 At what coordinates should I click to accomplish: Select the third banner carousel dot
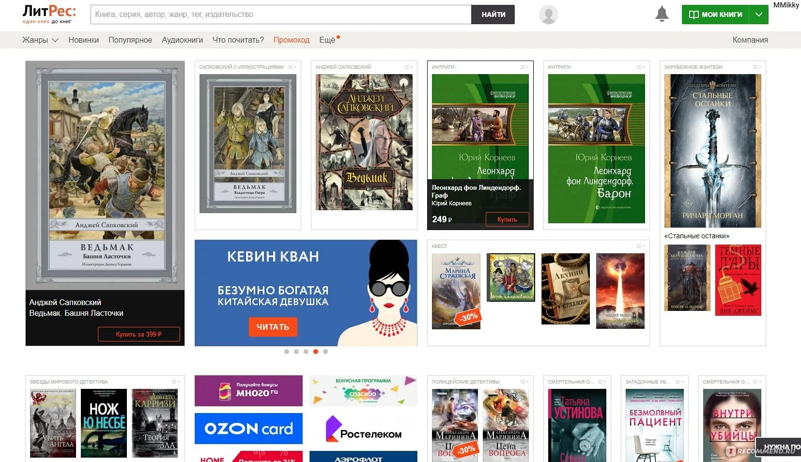[306, 352]
